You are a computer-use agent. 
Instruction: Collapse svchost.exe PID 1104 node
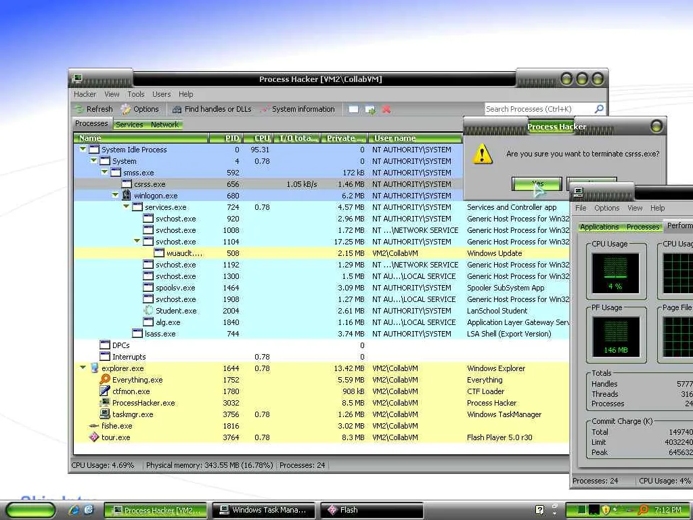pyautogui.click(x=137, y=241)
